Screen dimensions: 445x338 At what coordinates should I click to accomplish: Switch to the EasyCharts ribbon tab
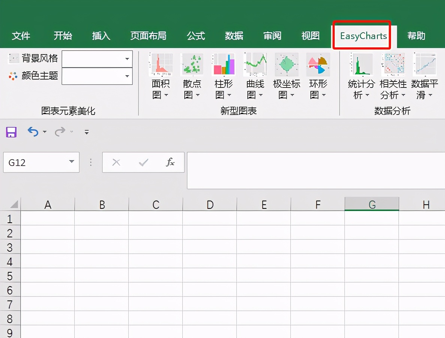click(x=361, y=36)
